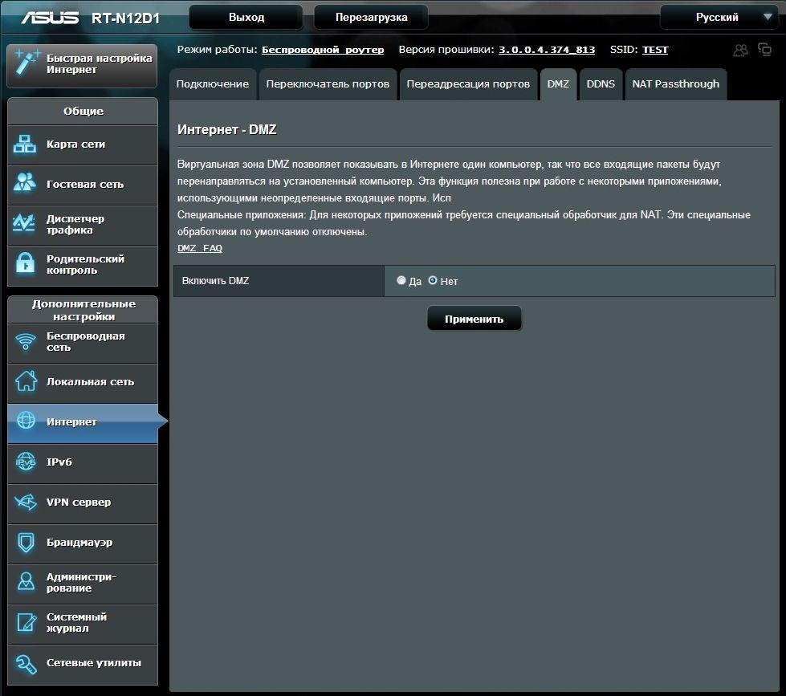
Task: Open the Network Map (Карта сети) icon
Action: 26,144
